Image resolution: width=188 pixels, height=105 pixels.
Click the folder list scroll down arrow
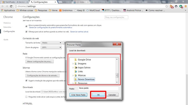[117, 82]
